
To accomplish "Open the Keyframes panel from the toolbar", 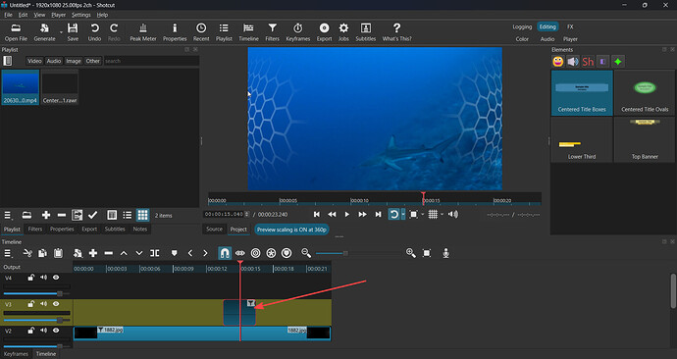I will point(298,32).
